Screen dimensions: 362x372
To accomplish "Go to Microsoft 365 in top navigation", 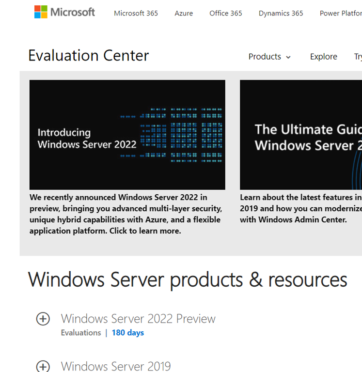I will (x=136, y=13).
